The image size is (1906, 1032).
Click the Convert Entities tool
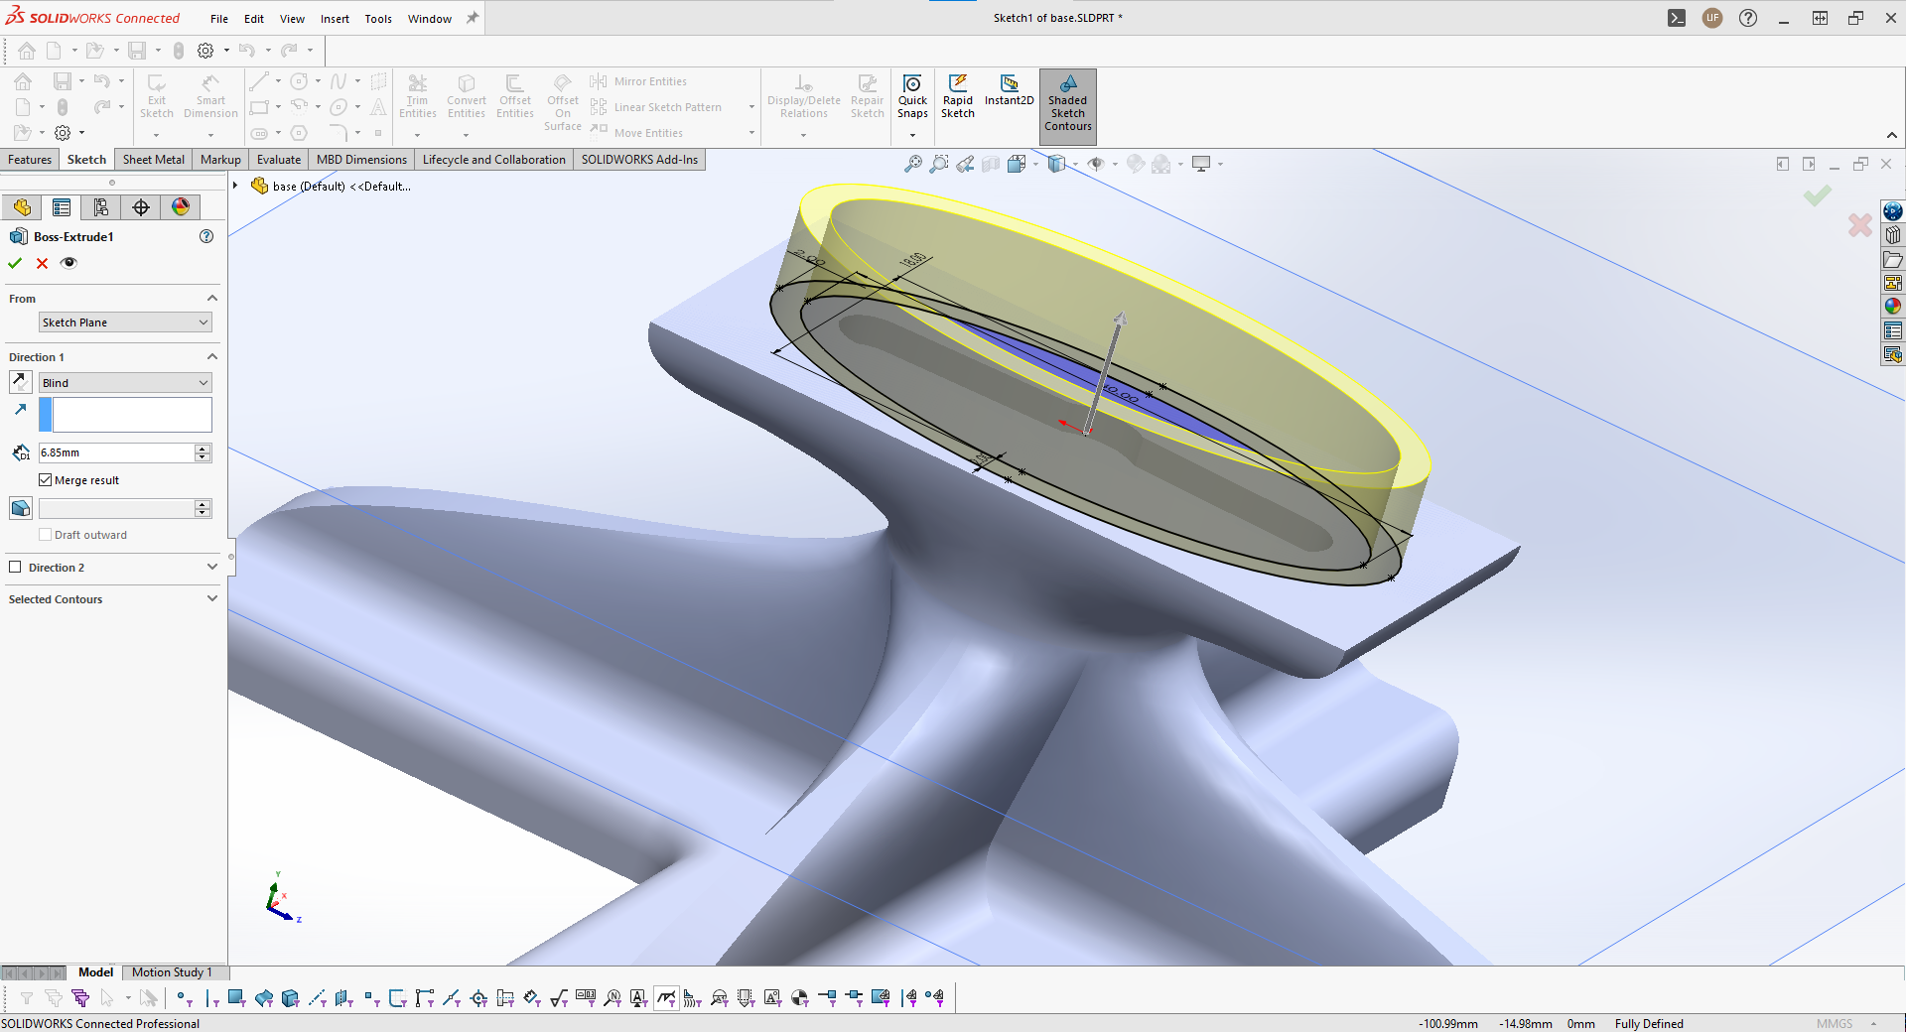pyautogui.click(x=467, y=96)
